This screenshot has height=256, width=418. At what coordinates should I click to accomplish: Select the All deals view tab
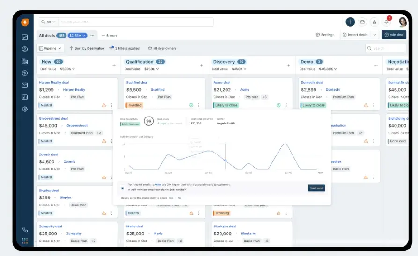(47, 36)
